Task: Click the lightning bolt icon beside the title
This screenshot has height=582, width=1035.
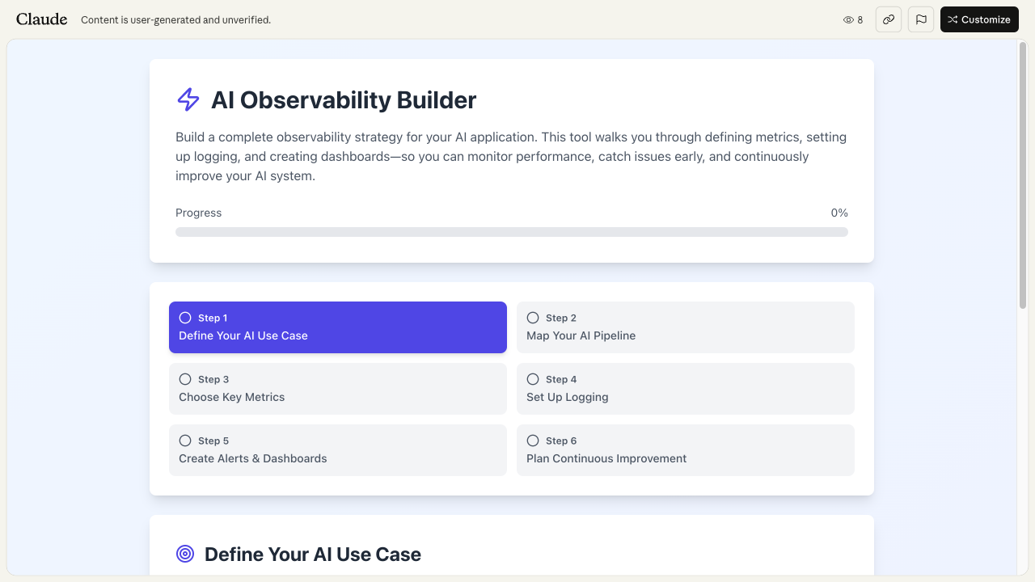Action: pyautogui.click(x=188, y=99)
